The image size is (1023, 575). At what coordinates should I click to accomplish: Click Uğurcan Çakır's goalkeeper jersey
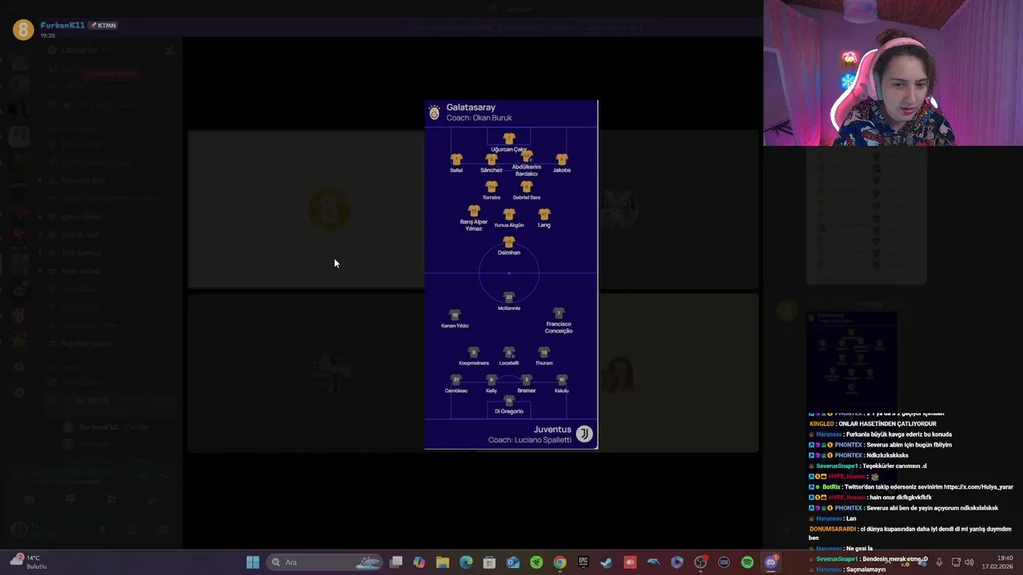[x=509, y=138]
